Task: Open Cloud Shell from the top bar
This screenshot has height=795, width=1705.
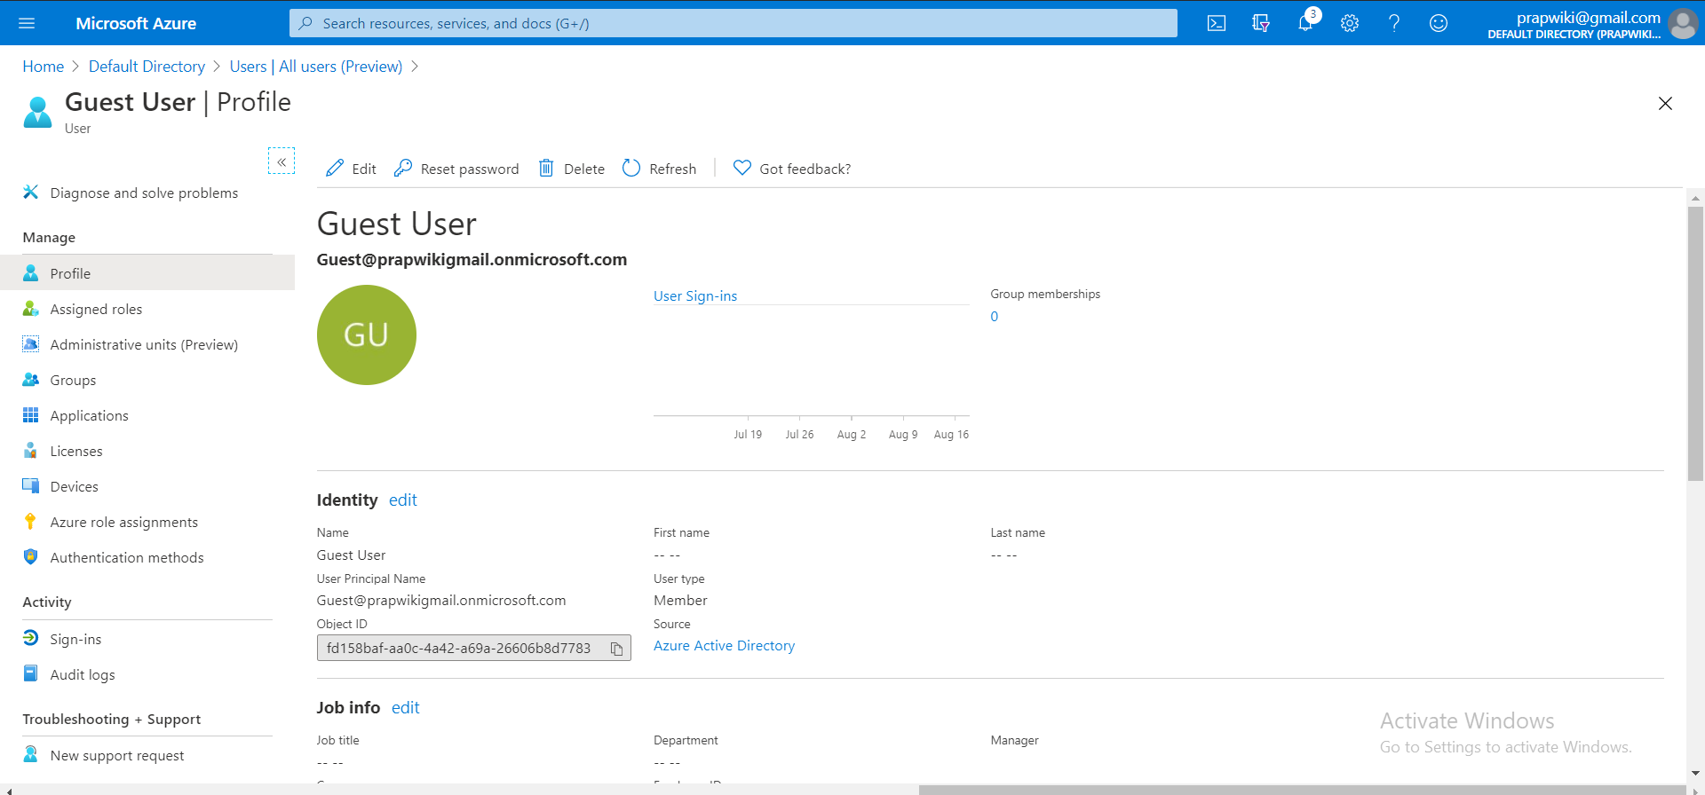Action: (1217, 23)
